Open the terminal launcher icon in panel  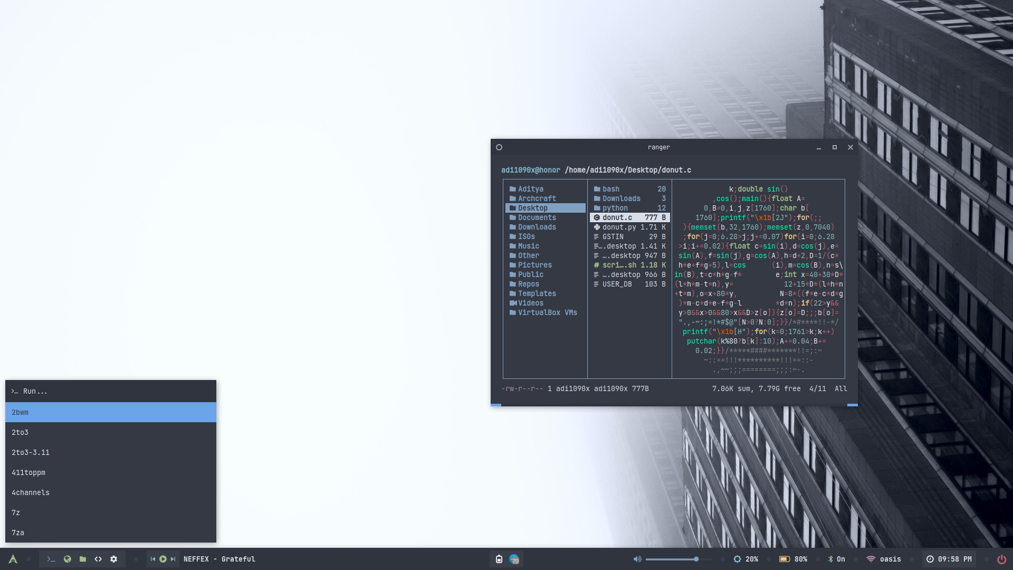click(51, 559)
